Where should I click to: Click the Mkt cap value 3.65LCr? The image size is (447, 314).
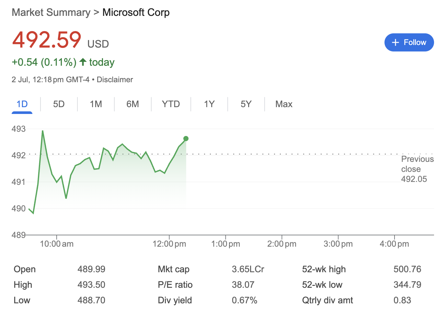(x=248, y=269)
